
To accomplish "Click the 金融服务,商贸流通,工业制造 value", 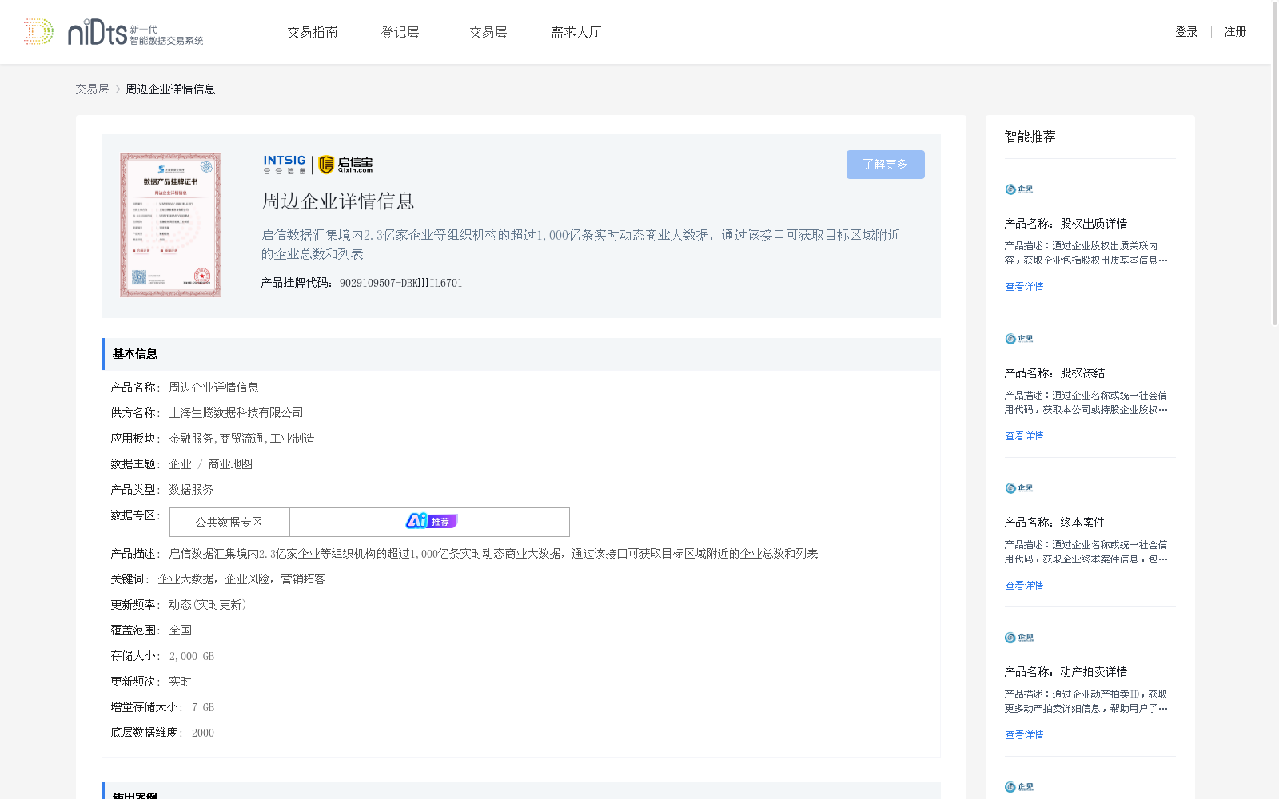I will (x=241, y=439).
